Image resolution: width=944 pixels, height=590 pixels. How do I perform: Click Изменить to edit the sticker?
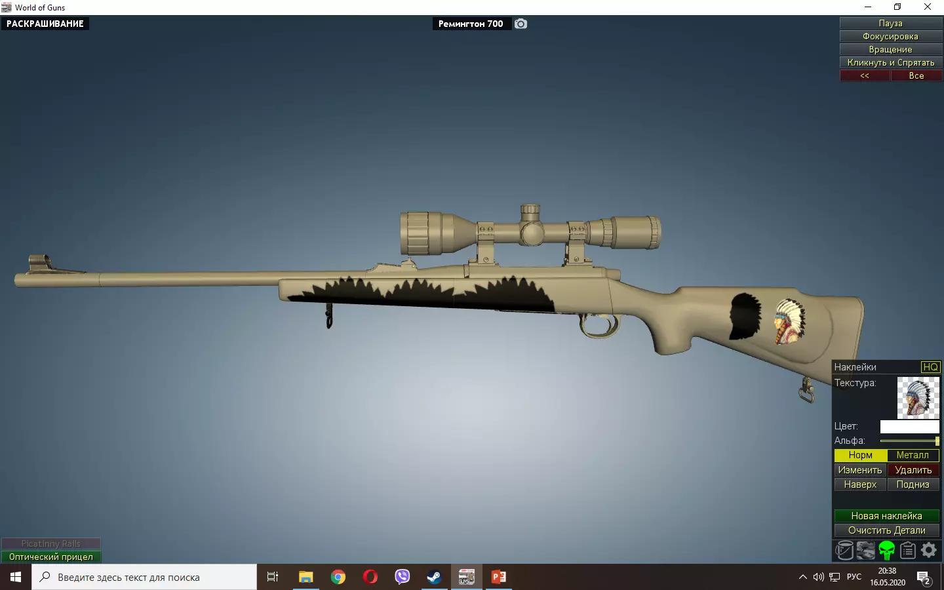(860, 470)
